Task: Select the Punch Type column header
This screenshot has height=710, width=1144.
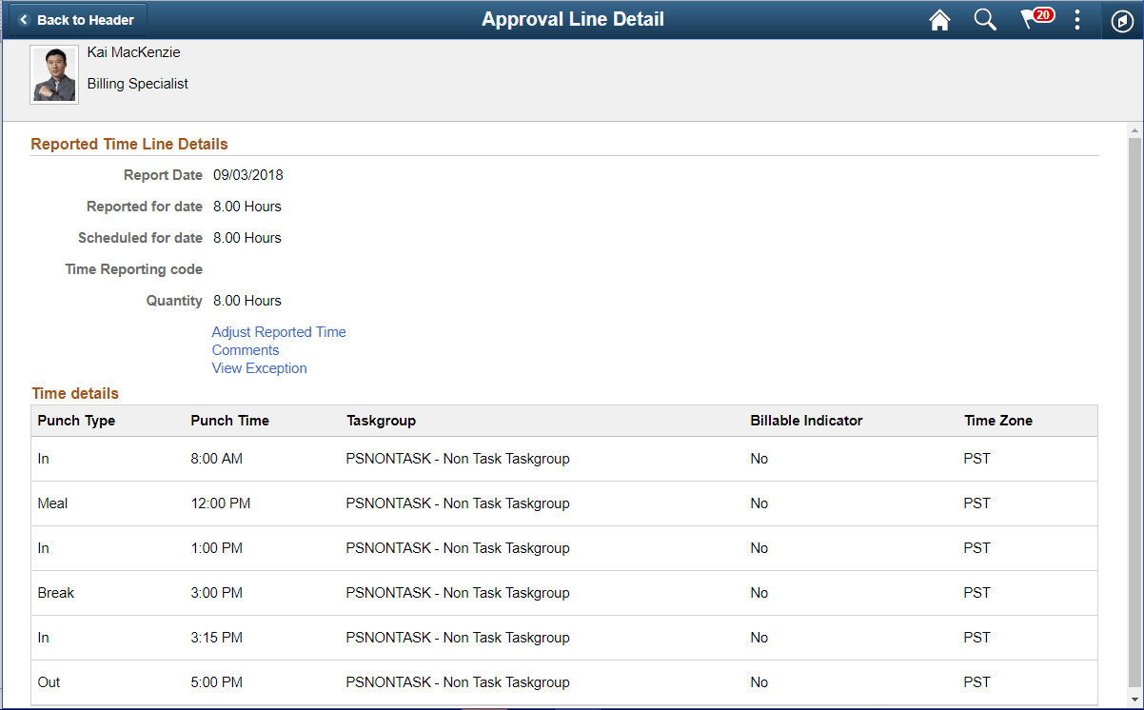Action: [75, 420]
